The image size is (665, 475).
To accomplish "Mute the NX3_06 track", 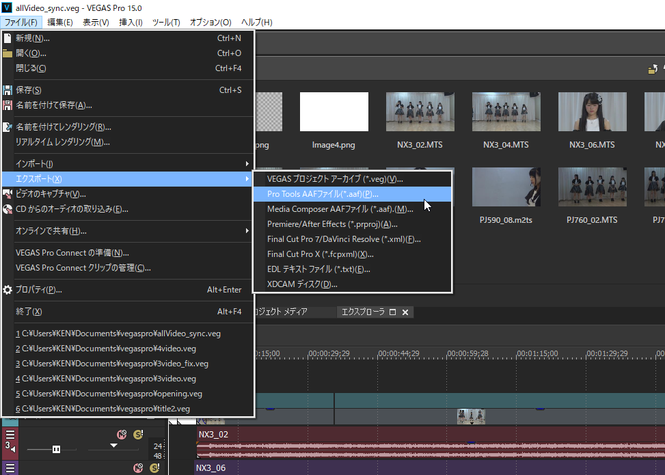I will [x=138, y=467].
